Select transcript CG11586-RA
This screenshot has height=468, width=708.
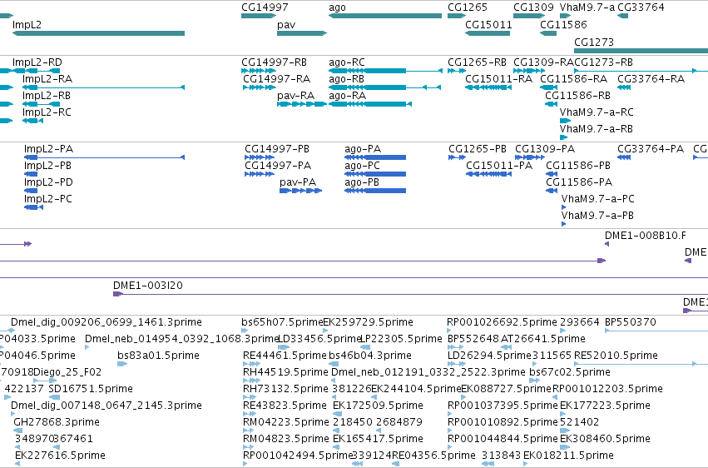(x=574, y=79)
